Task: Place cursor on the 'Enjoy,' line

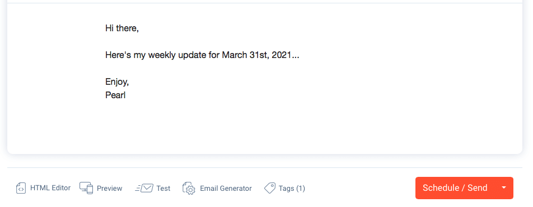Action: pos(117,82)
